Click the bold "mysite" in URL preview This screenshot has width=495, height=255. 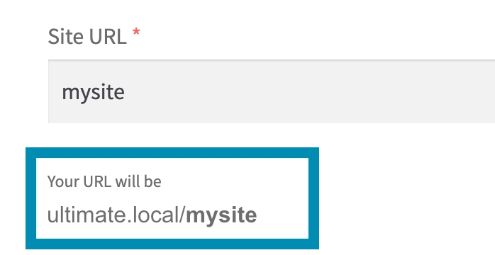pos(221,216)
